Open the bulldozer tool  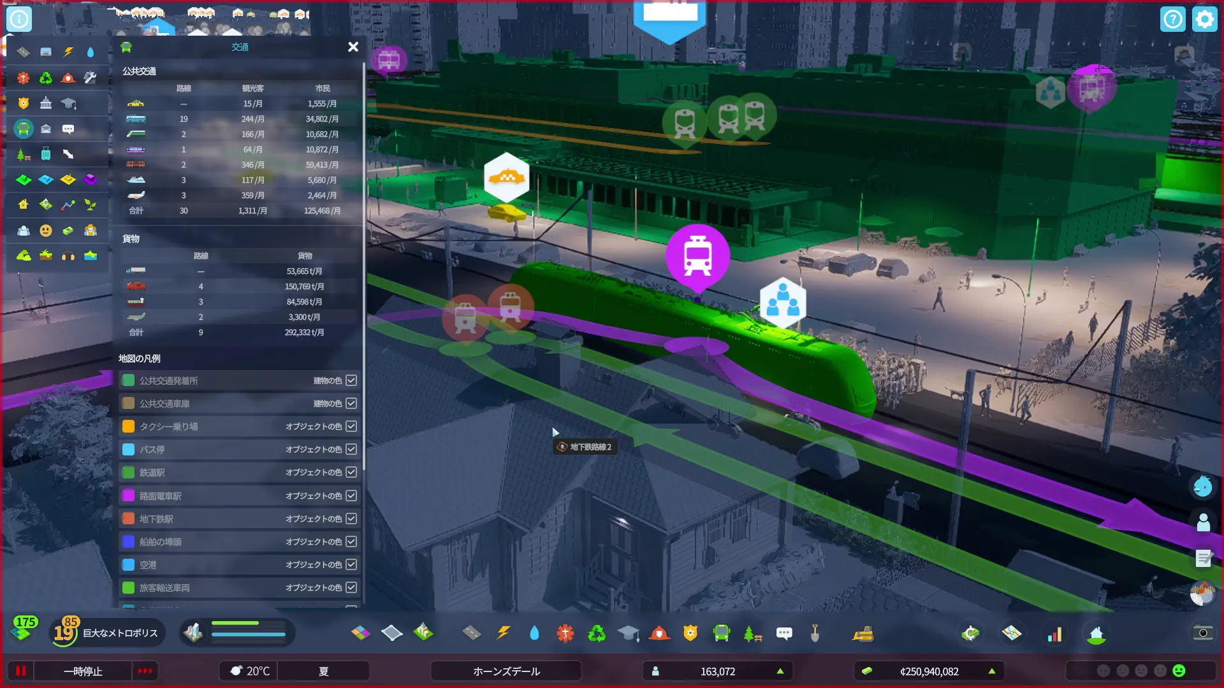pyautogui.click(x=863, y=633)
